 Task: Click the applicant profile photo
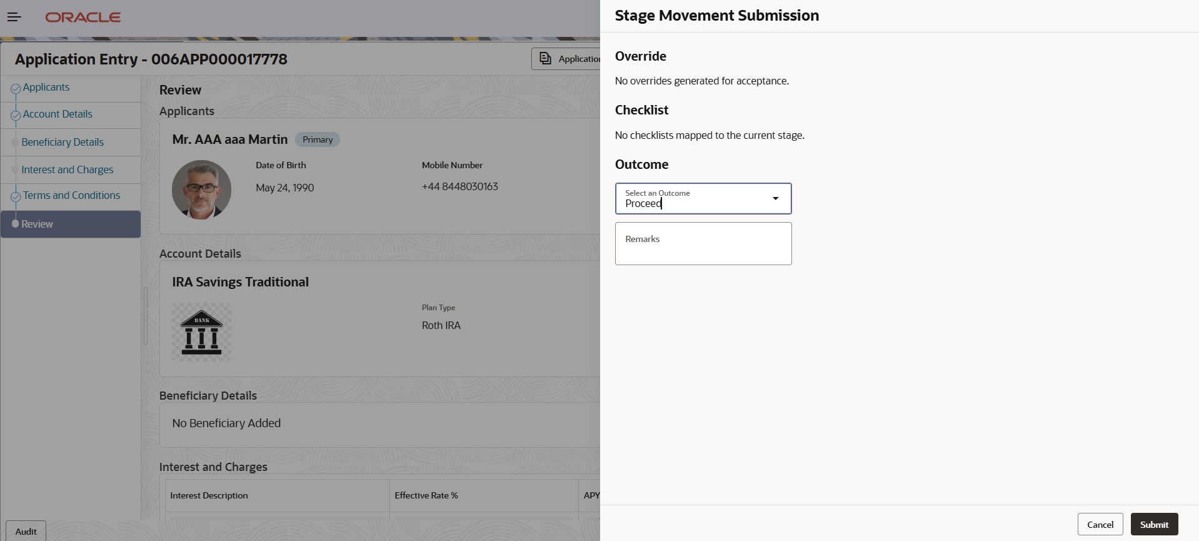201,190
